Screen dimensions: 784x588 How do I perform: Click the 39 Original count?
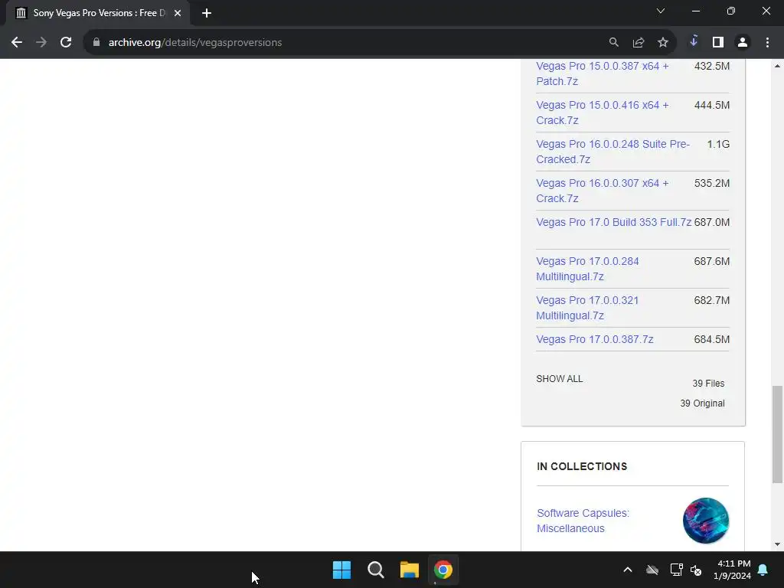tap(702, 403)
